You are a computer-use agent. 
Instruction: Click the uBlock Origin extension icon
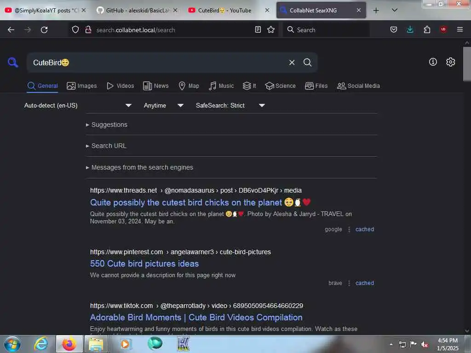[443, 29]
